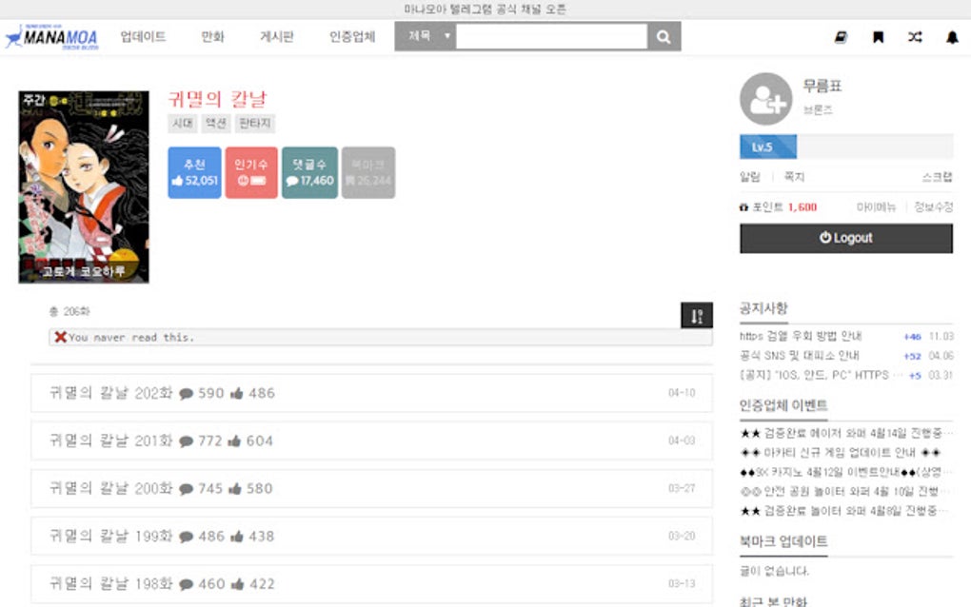The width and height of the screenshot is (971, 607).
Task: Open the 제목 search type dropdown
Action: tap(426, 36)
